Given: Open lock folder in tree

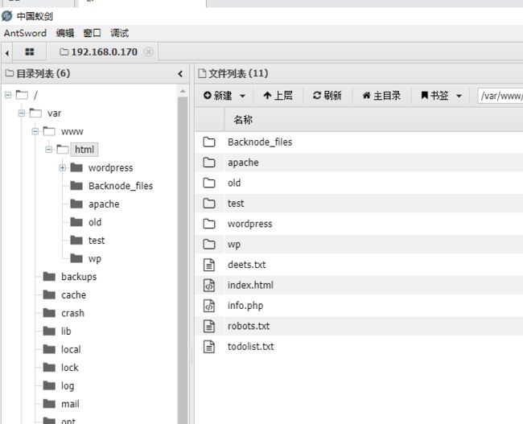Looking at the screenshot, I should [70, 368].
